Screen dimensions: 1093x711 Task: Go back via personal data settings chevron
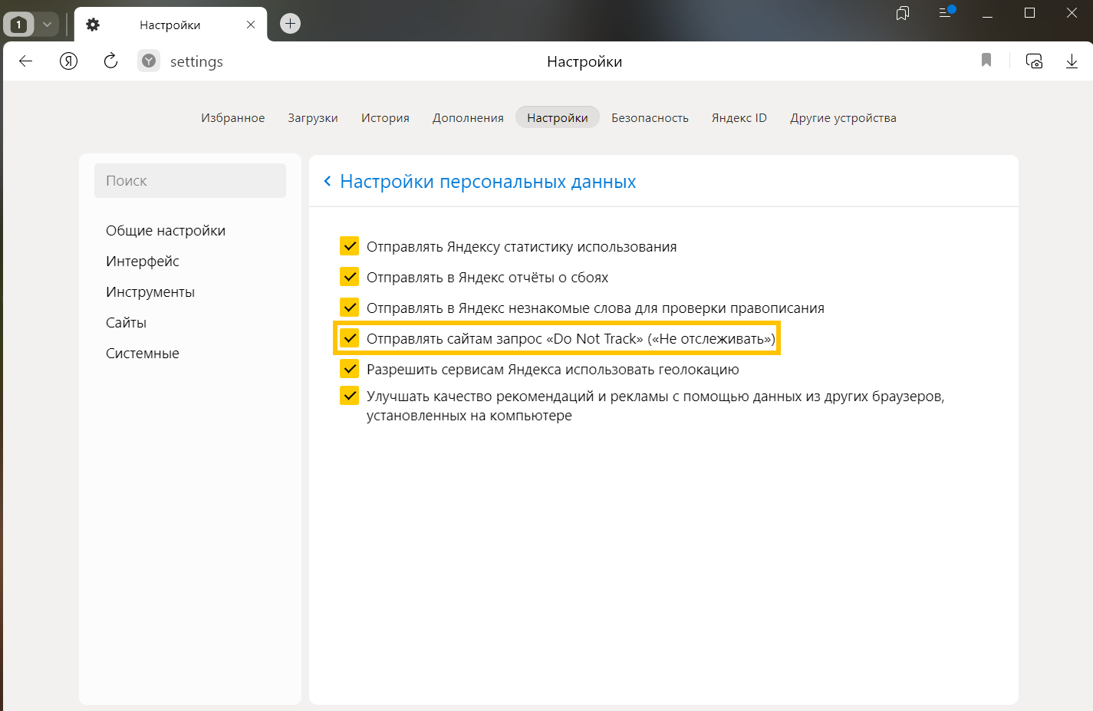328,181
